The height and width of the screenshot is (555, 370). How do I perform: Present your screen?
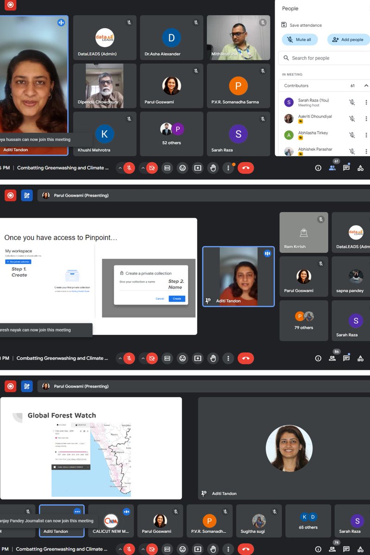[x=197, y=168]
